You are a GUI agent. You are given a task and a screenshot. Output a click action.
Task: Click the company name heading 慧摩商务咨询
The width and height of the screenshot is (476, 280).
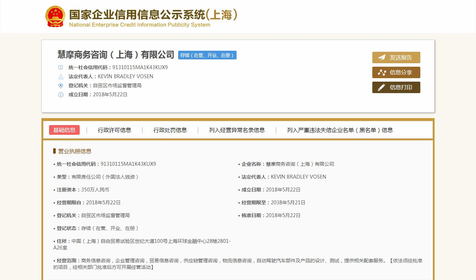[116, 55]
